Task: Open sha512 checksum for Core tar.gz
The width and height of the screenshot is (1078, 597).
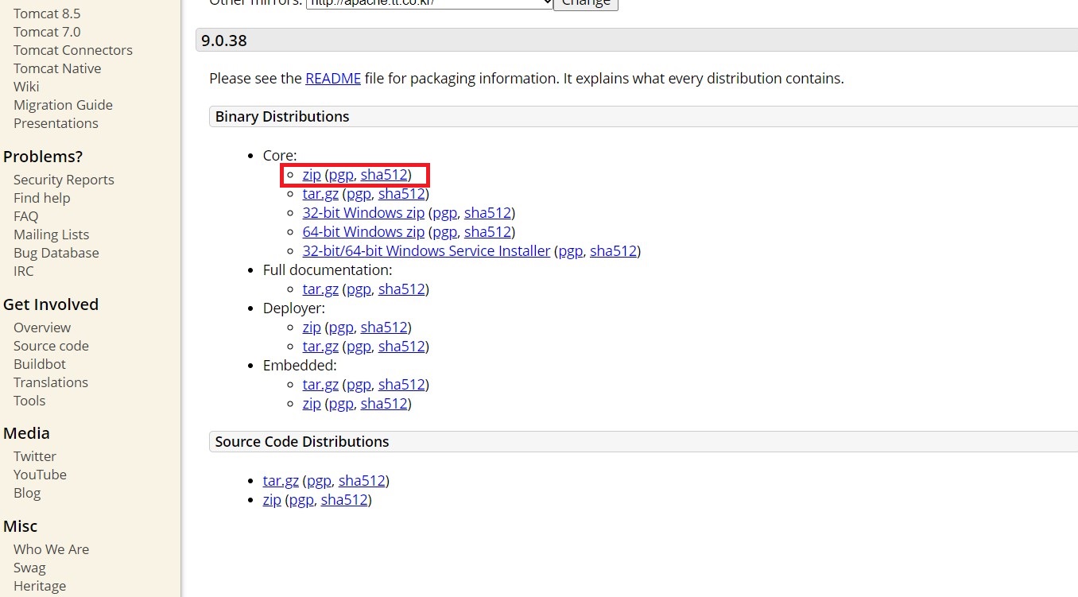Action: click(401, 194)
